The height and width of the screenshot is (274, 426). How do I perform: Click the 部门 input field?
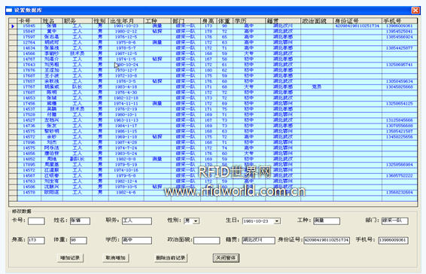point(394,221)
